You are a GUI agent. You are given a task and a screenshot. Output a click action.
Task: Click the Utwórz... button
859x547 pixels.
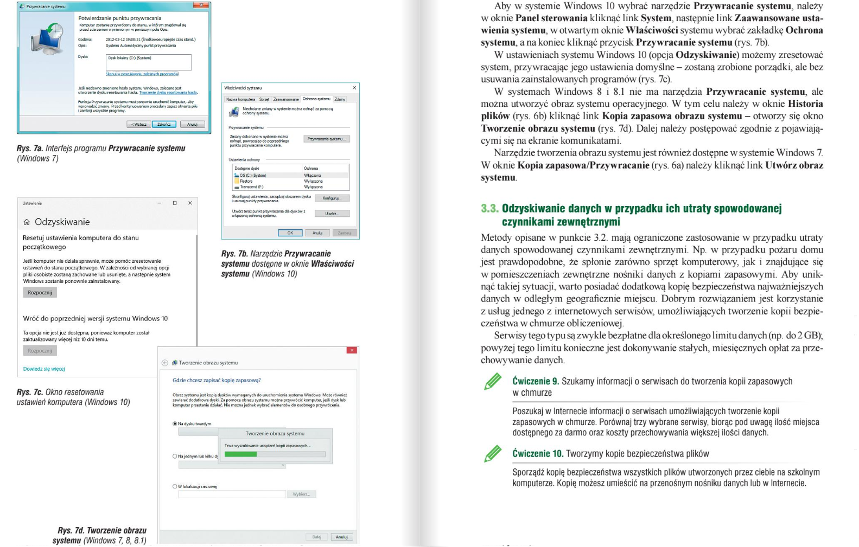coord(332,213)
